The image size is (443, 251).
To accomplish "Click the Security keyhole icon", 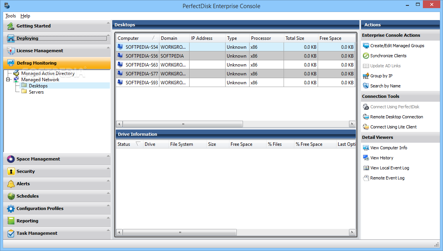I will (x=11, y=171).
